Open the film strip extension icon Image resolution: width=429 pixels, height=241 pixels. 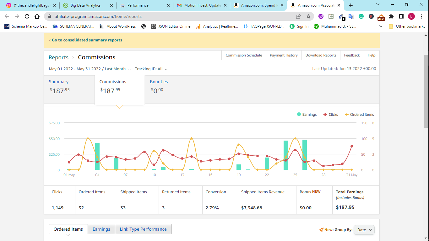point(331,16)
